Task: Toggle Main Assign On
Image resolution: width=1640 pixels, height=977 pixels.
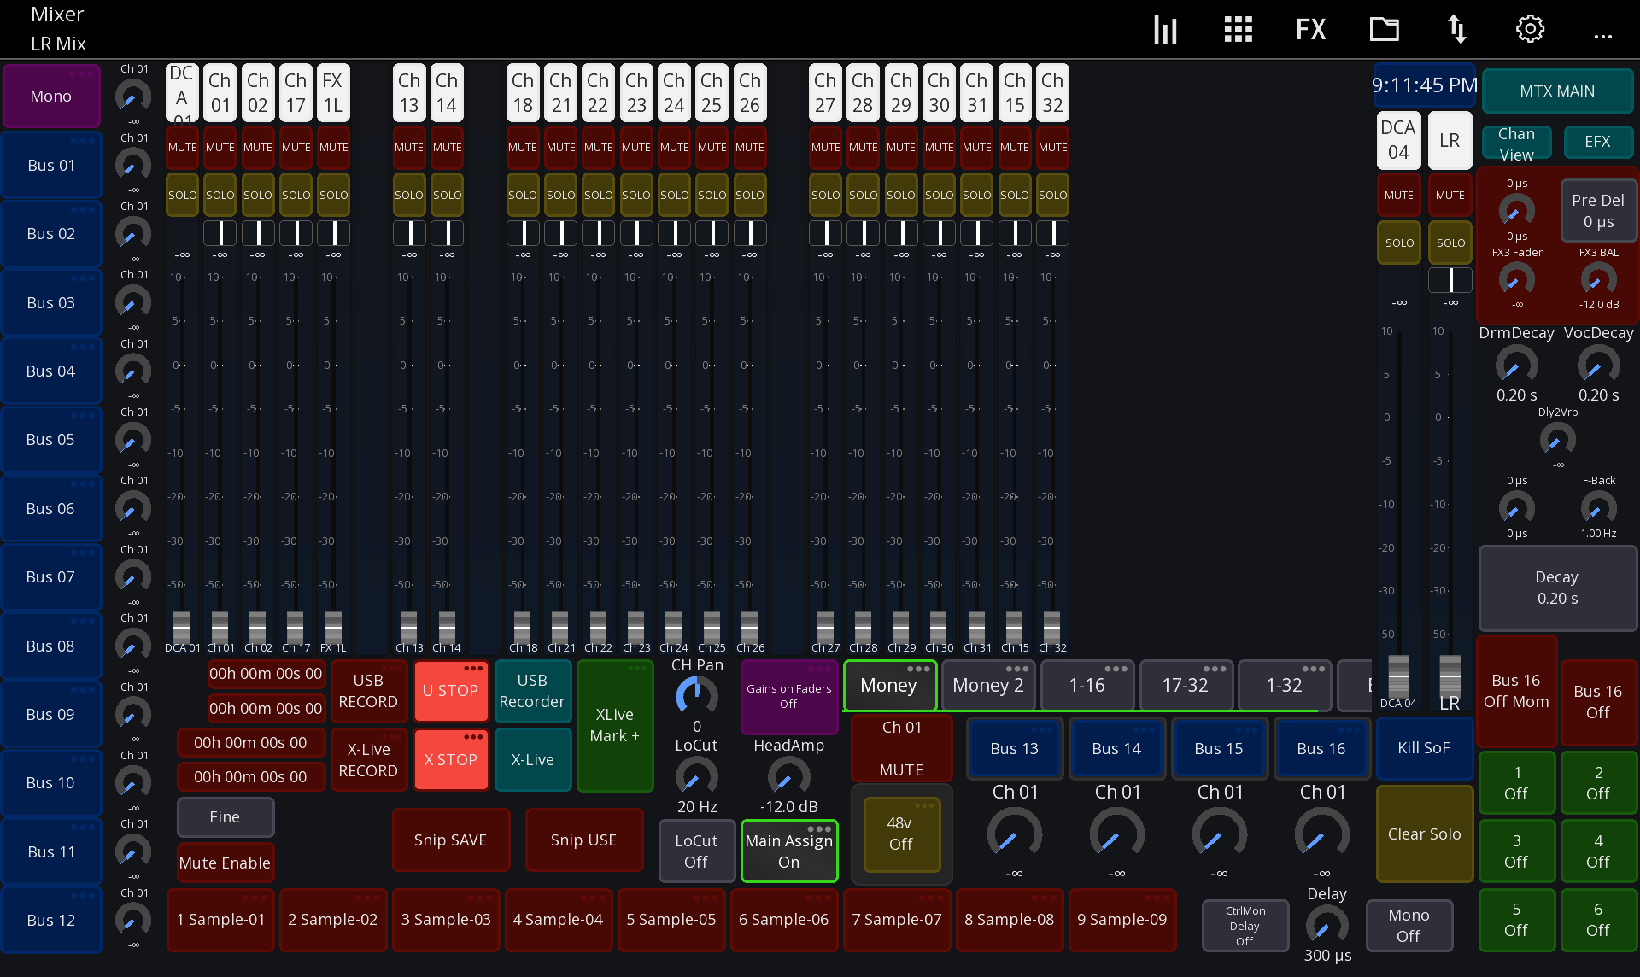Action: (x=788, y=851)
